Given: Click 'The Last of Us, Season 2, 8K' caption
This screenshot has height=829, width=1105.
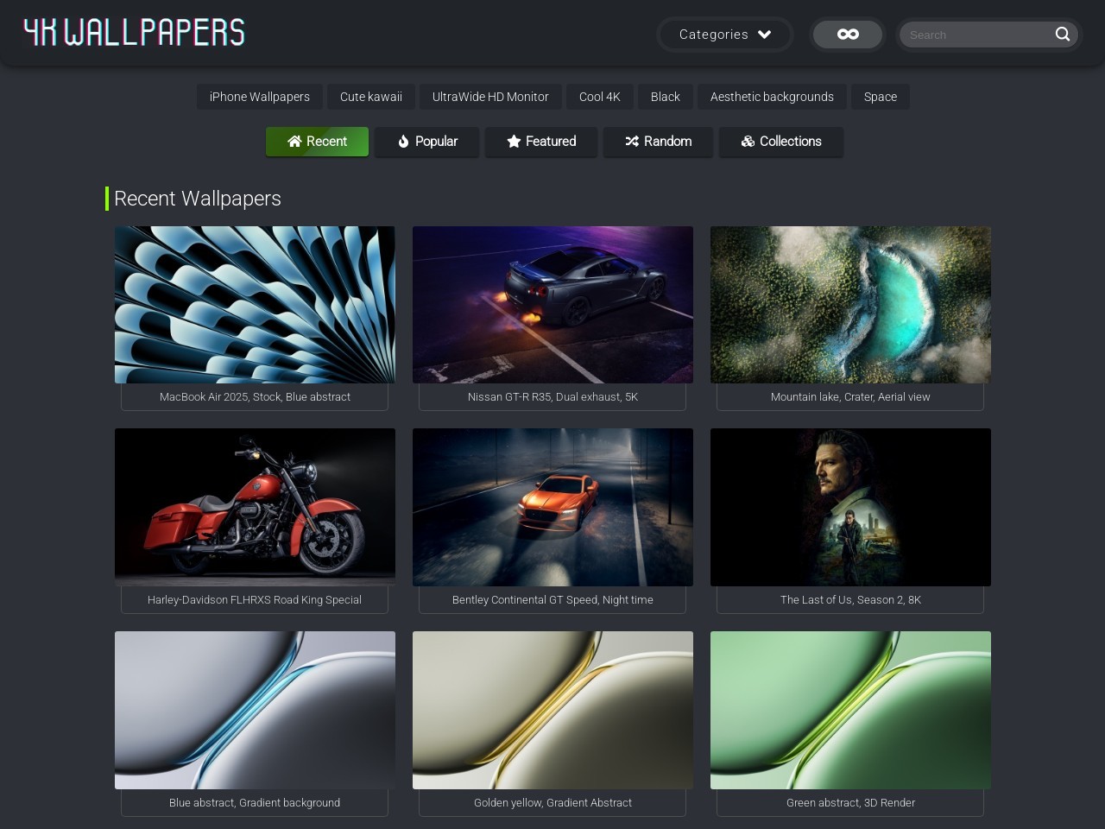Looking at the screenshot, I should pos(850,600).
